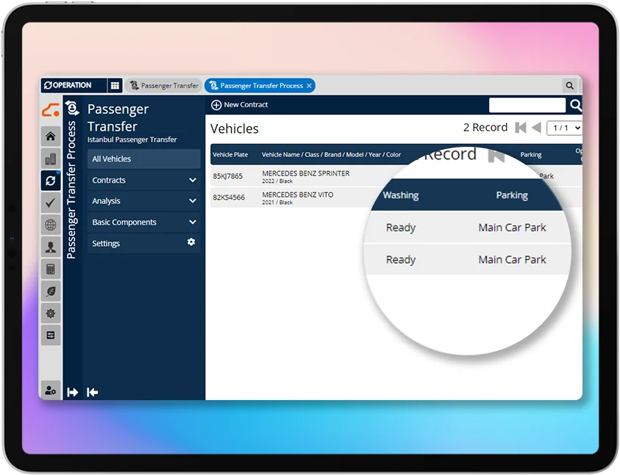Open the apps grid icon next to OPERATION
Viewport: 620px width, 475px height.
tap(115, 85)
